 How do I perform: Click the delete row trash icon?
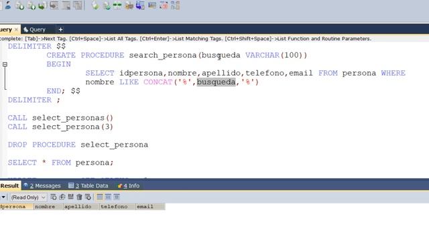[x=79, y=197]
